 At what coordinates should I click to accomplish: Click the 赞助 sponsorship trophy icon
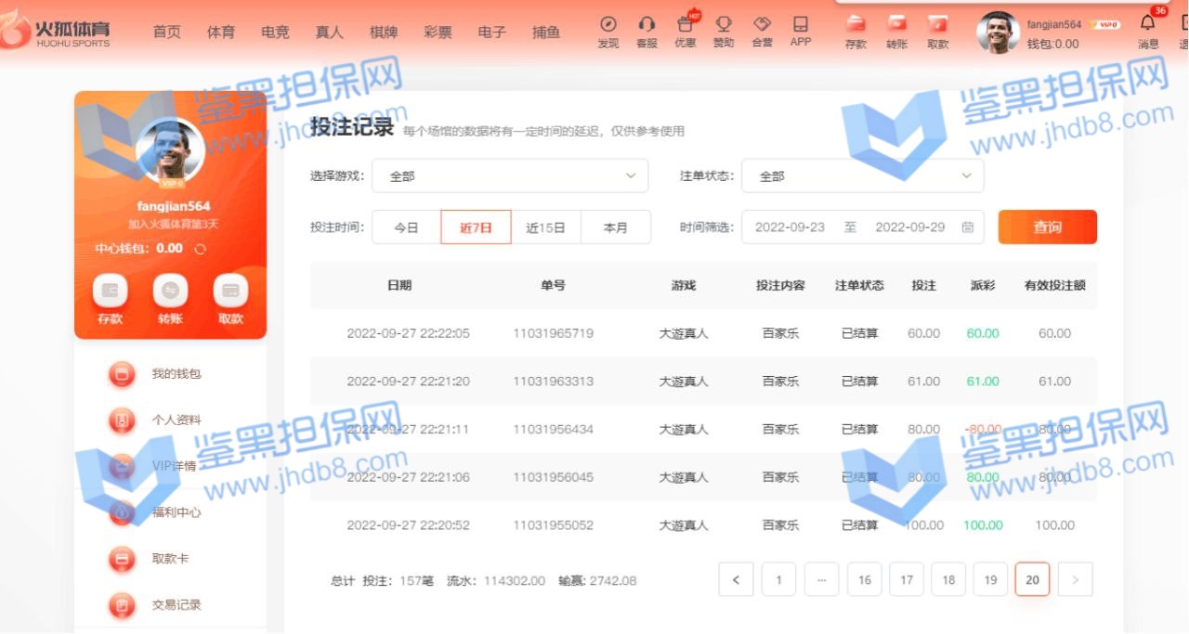[723, 25]
